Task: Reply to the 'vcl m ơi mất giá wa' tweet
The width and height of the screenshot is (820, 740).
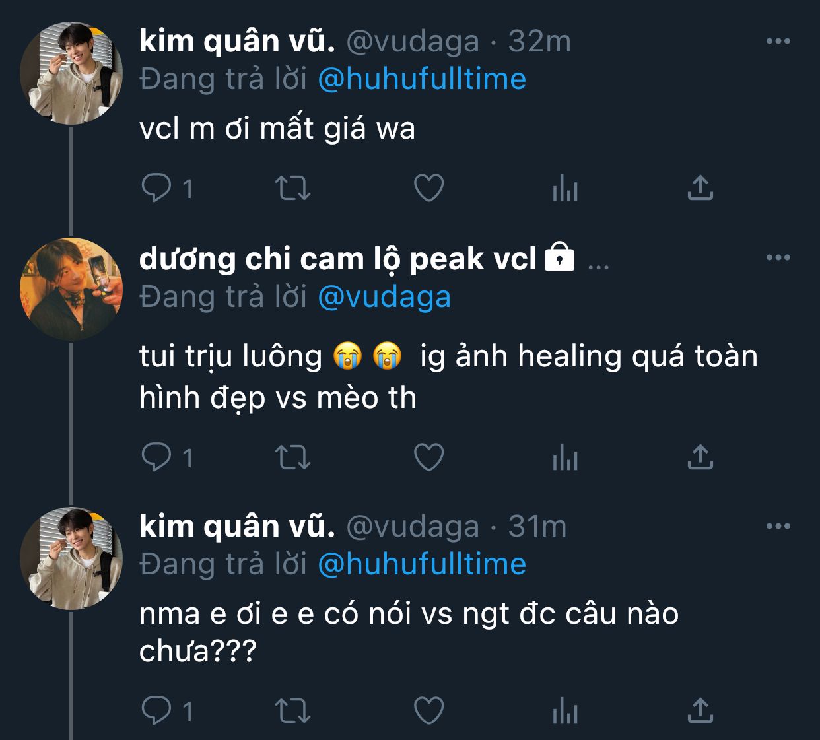Action: 156,188
